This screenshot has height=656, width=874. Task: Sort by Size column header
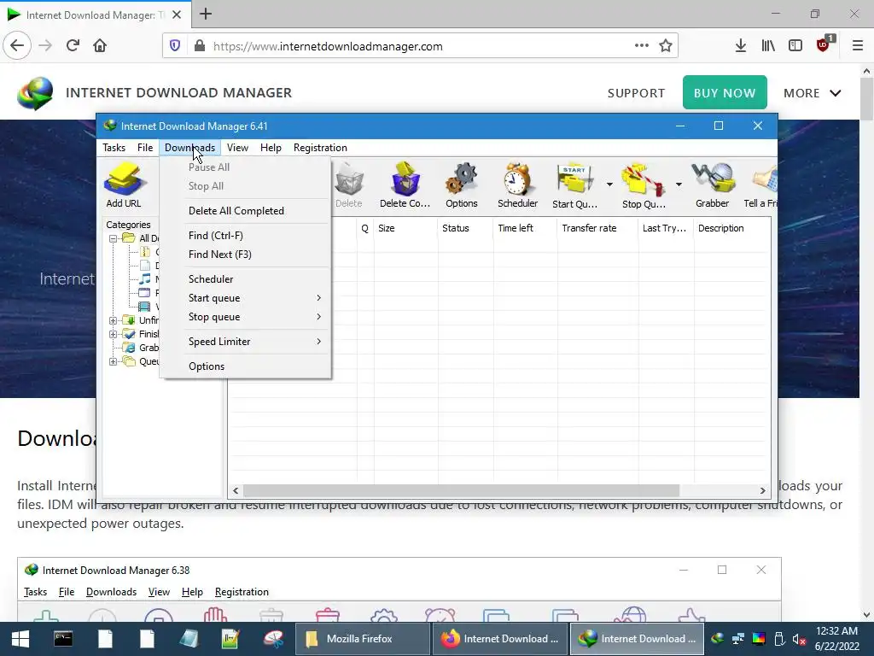point(405,228)
